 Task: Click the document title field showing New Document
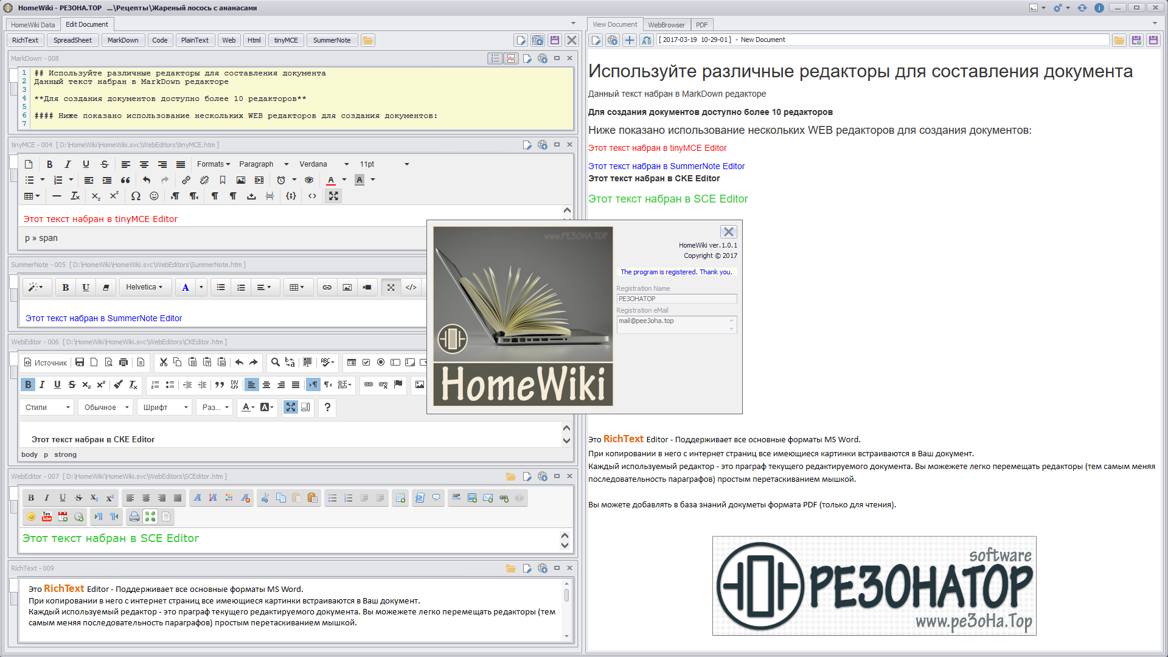pos(883,40)
